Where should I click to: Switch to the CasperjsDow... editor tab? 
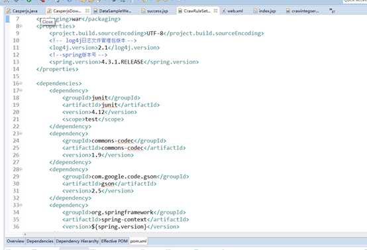[68, 11]
